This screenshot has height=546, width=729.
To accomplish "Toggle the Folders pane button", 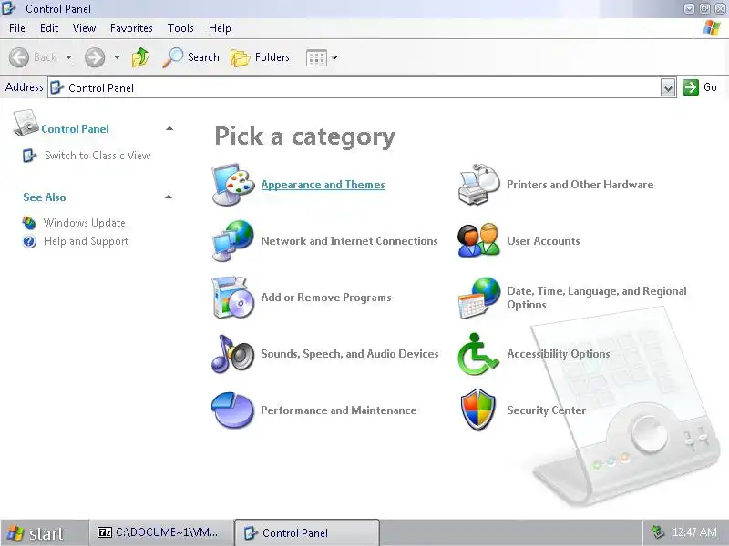I will 261,57.
